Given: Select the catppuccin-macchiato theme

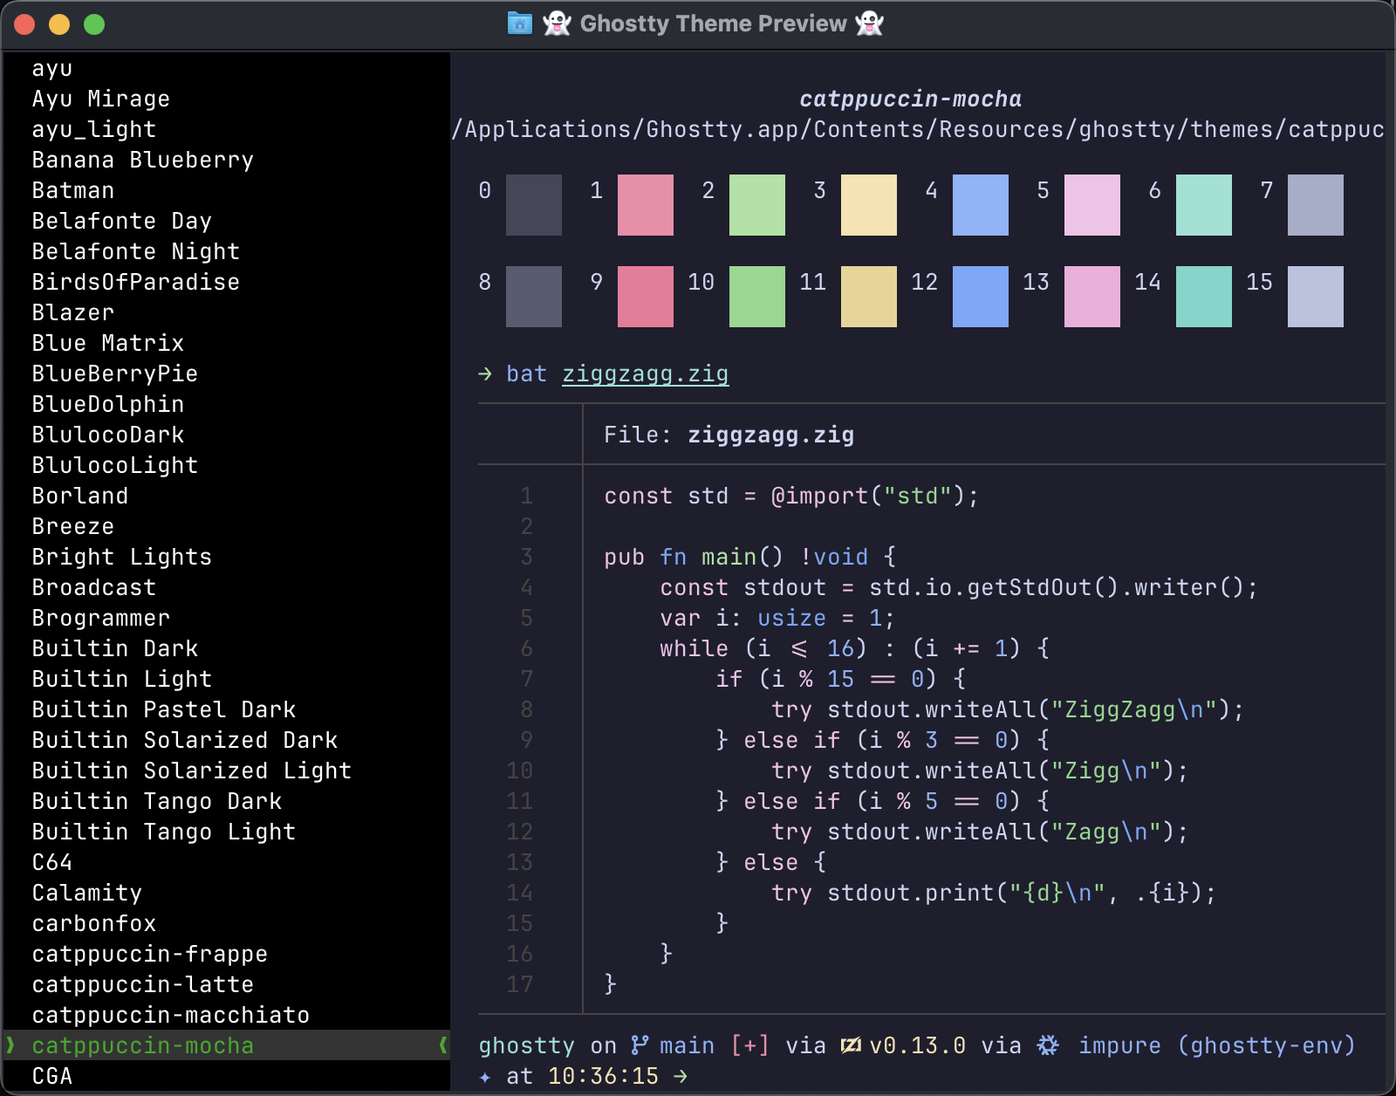Looking at the screenshot, I should pyautogui.click(x=171, y=1015).
